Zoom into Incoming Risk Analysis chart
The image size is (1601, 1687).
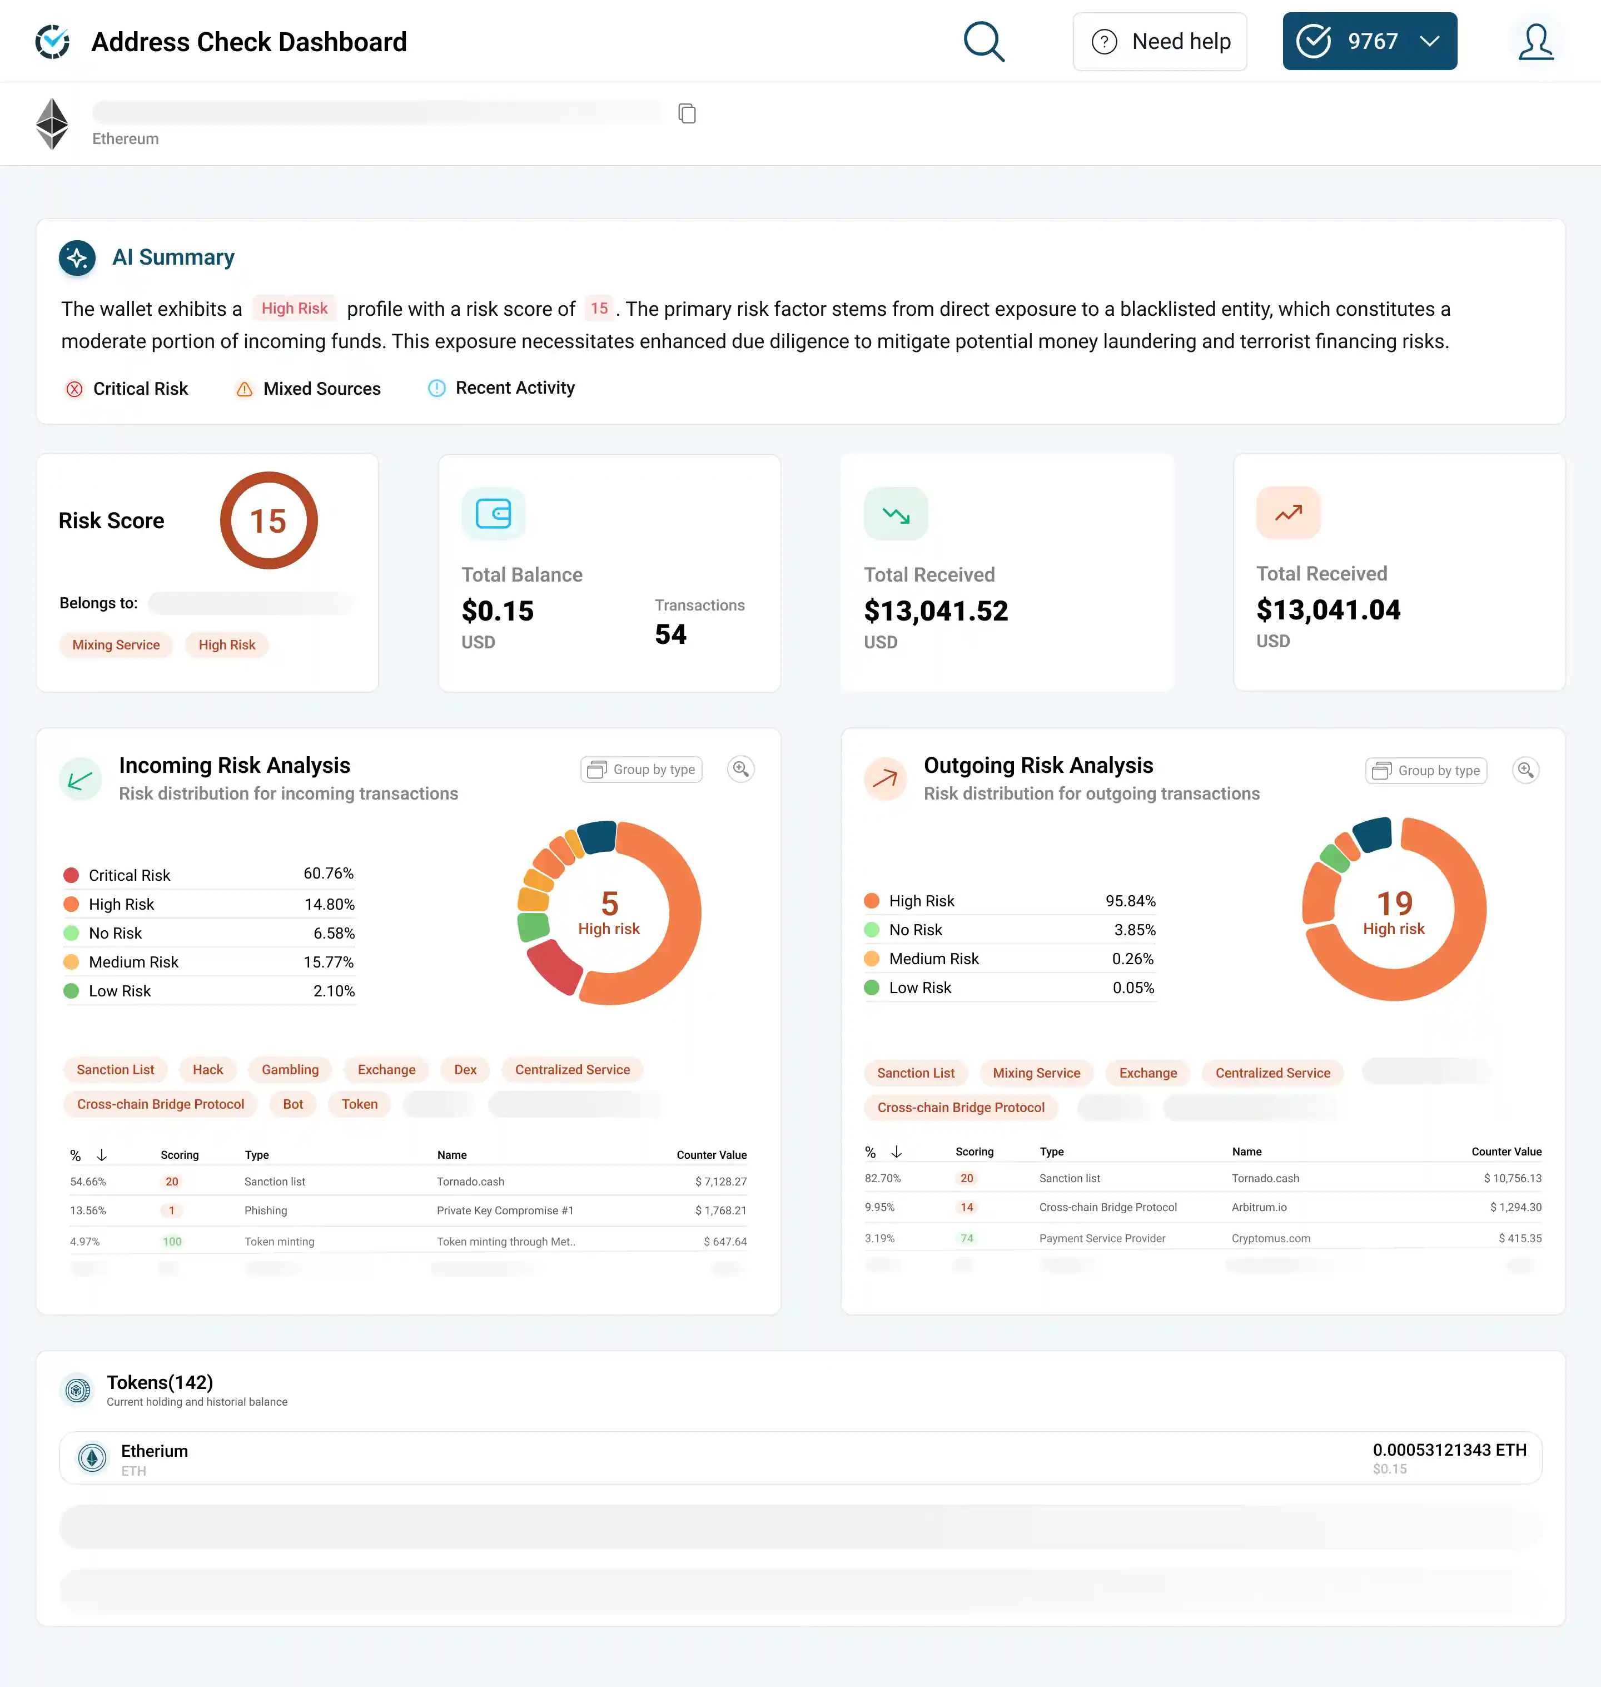[740, 769]
